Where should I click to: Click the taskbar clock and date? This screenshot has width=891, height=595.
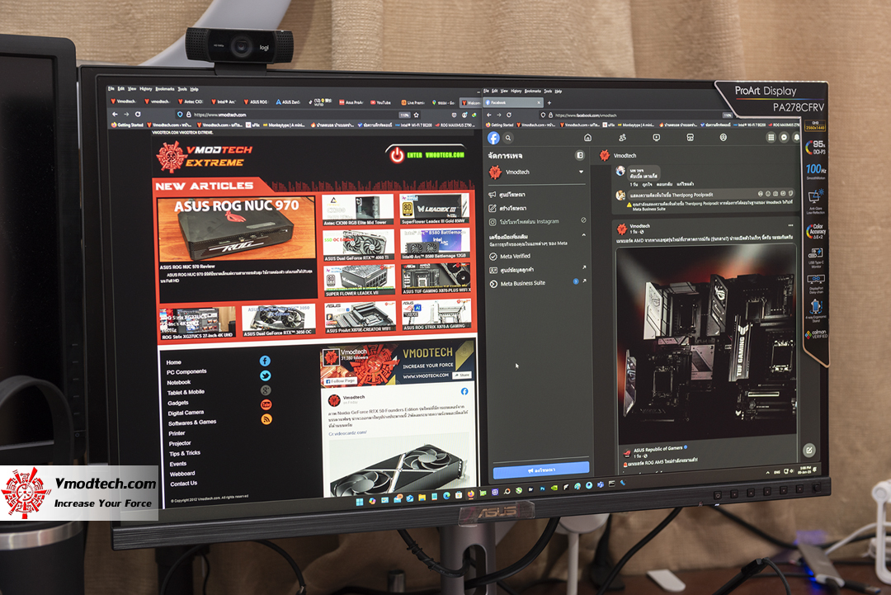[x=804, y=470]
